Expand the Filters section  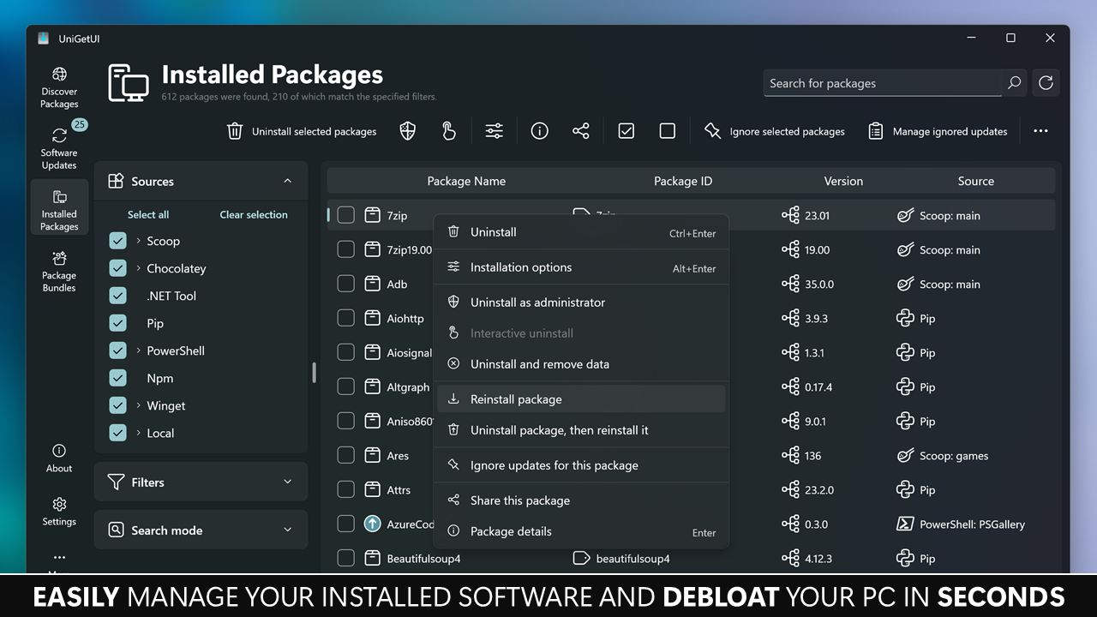pos(201,482)
